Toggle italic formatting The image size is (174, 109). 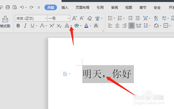(x=25, y=26)
